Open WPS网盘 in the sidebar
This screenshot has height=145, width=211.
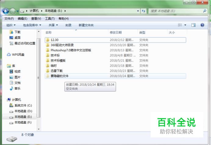coord(16,54)
